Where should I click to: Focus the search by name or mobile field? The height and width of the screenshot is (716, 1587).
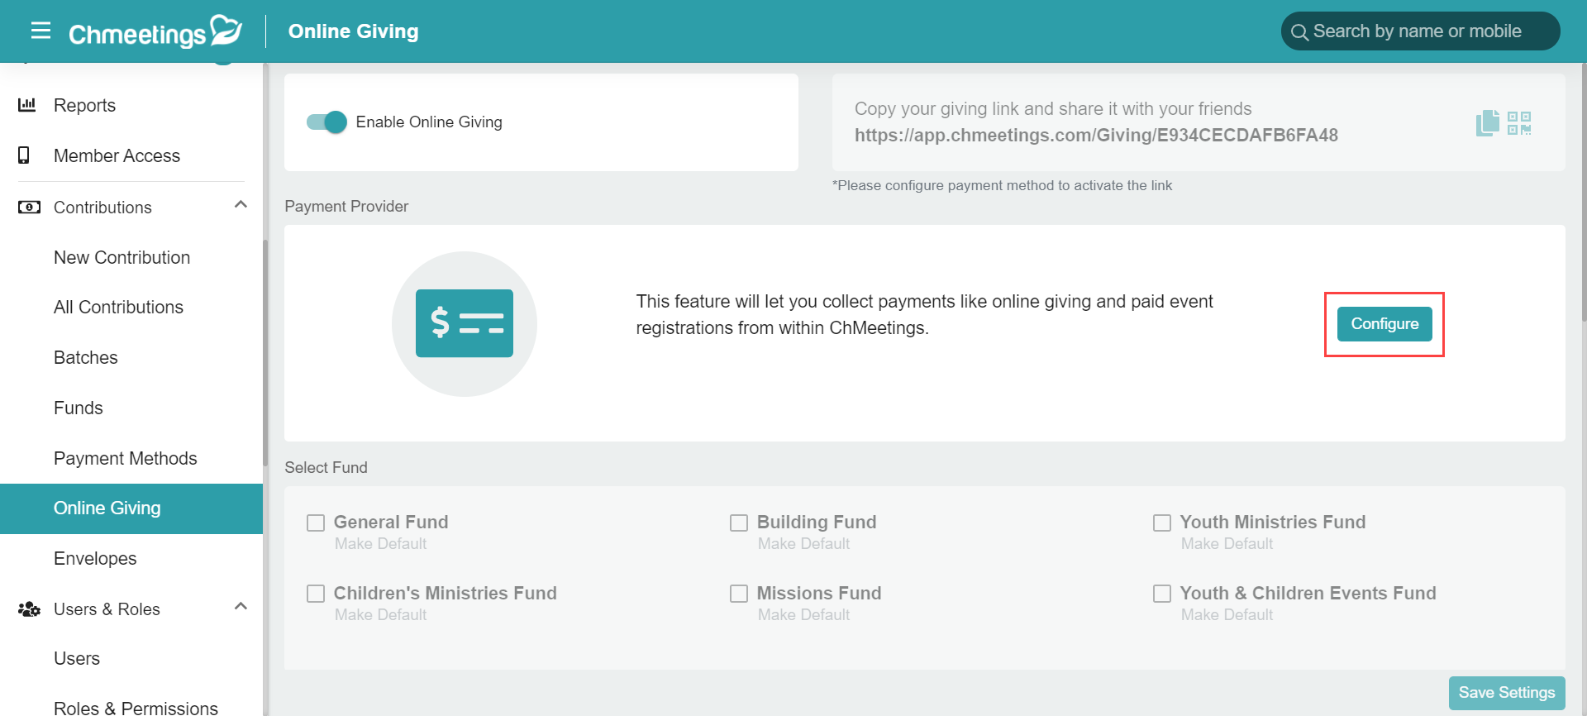coord(1420,31)
